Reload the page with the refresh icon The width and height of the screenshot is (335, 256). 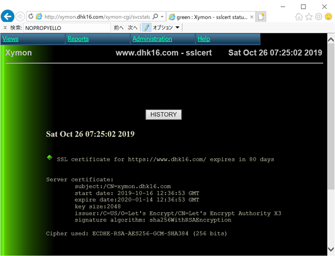(31, 16)
